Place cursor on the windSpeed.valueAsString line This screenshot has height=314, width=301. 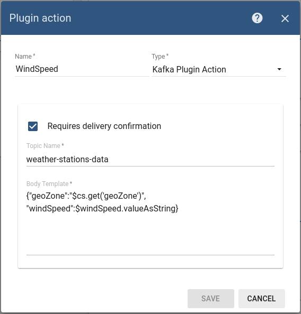coord(102,209)
